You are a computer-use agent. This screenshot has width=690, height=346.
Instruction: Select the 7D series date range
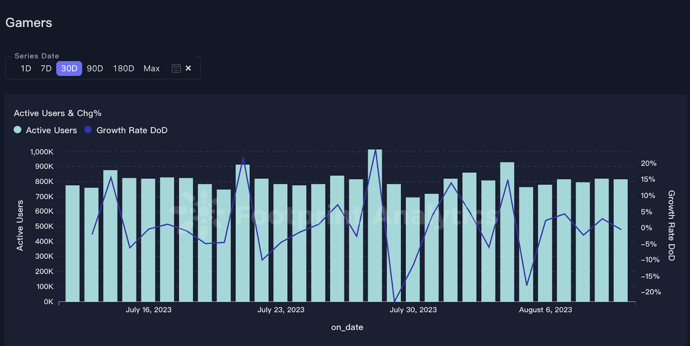pyautogui.click(x=46, y=68)
